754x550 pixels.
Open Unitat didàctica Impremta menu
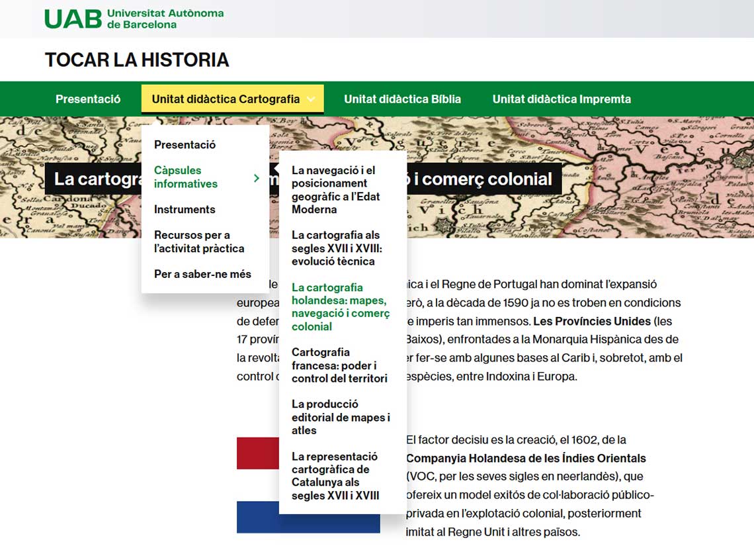coord(562,99)
